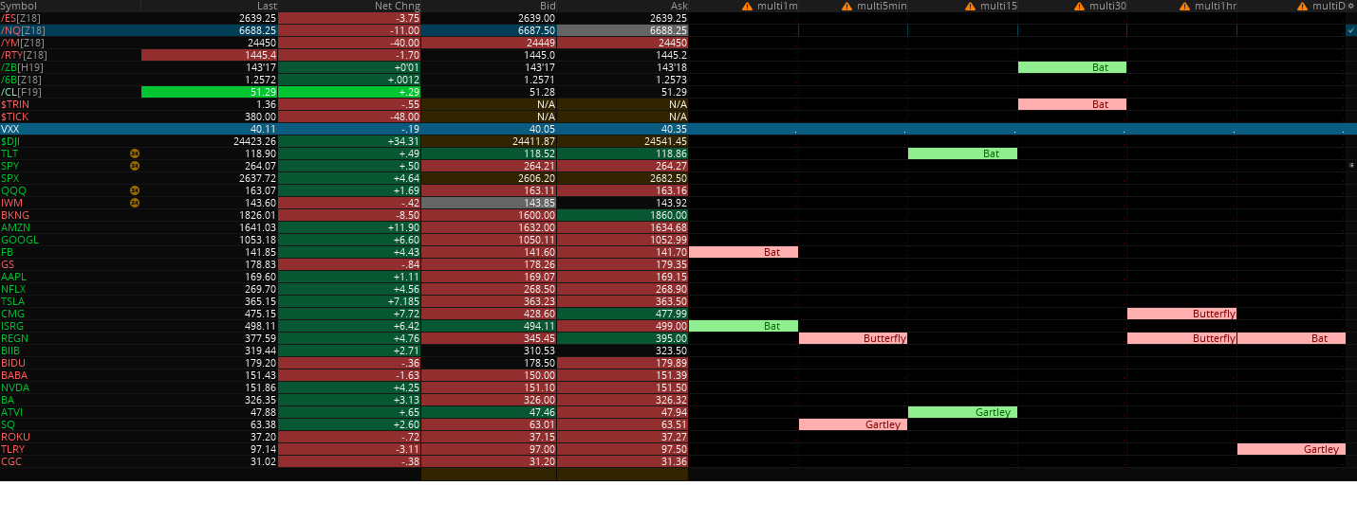Select the /RTY[Z18] symbol
Image resolution: width=1357 pixels, height=522 pixels.
click(25, 55)
